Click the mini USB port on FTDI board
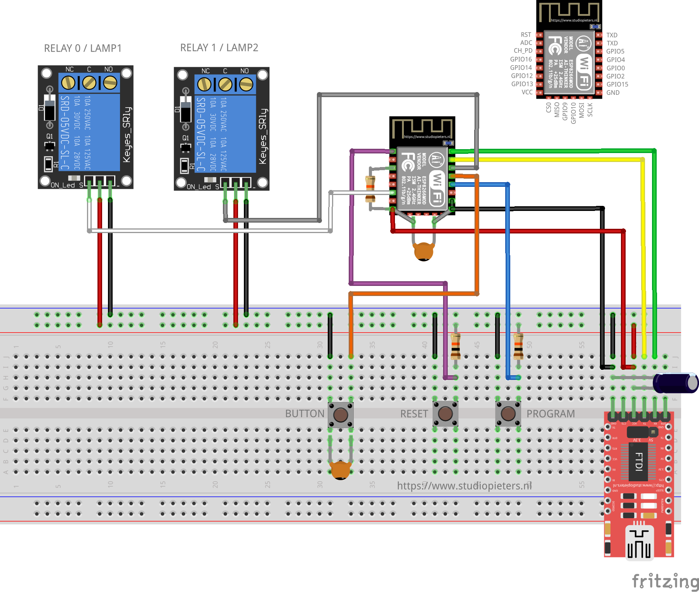The image size is (699, 592). tap(639, 543)
